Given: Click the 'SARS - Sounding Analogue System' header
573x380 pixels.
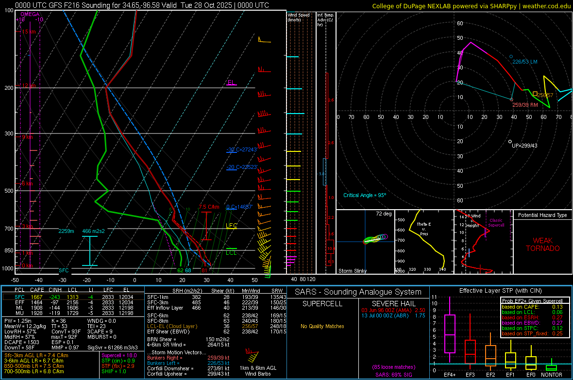Looking at the screenshot, I should tap(358, 292).
